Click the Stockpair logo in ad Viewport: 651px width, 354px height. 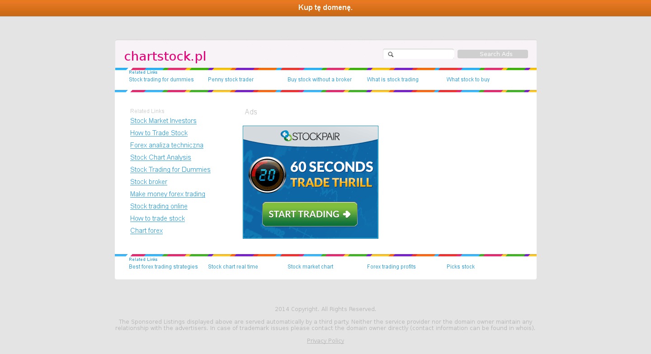pyautogui.click(x=310, y=136)
